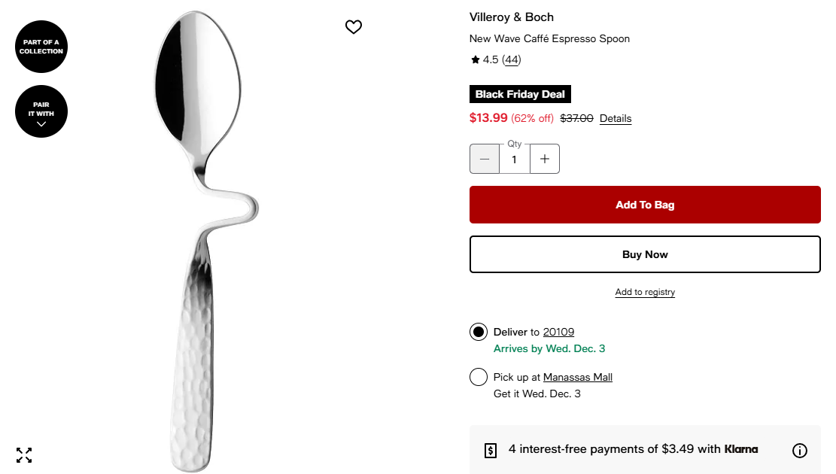Click the heart favorite icon
836x474 pixels.
coord(354,27)
